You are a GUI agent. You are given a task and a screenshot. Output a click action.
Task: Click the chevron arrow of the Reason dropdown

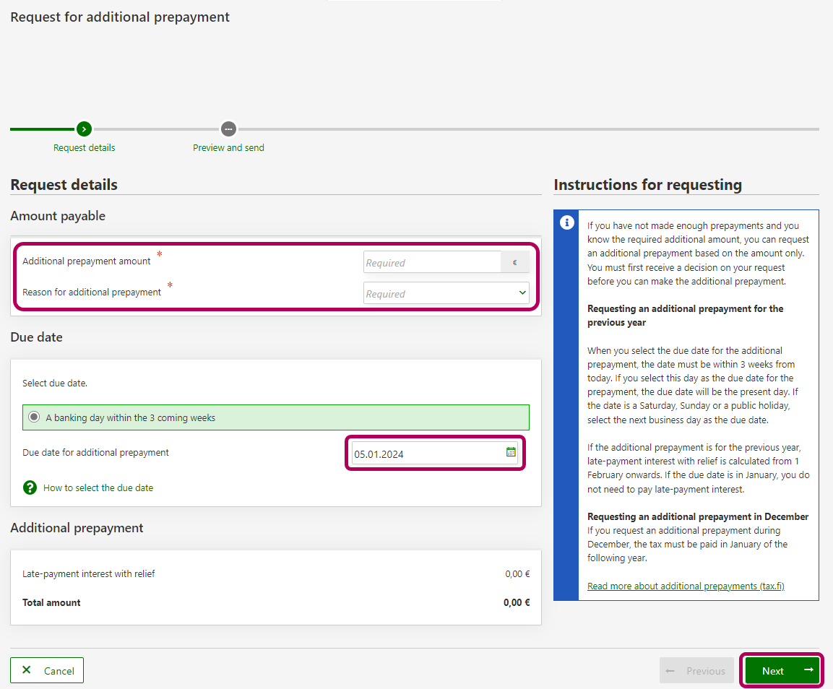(522, 293)
